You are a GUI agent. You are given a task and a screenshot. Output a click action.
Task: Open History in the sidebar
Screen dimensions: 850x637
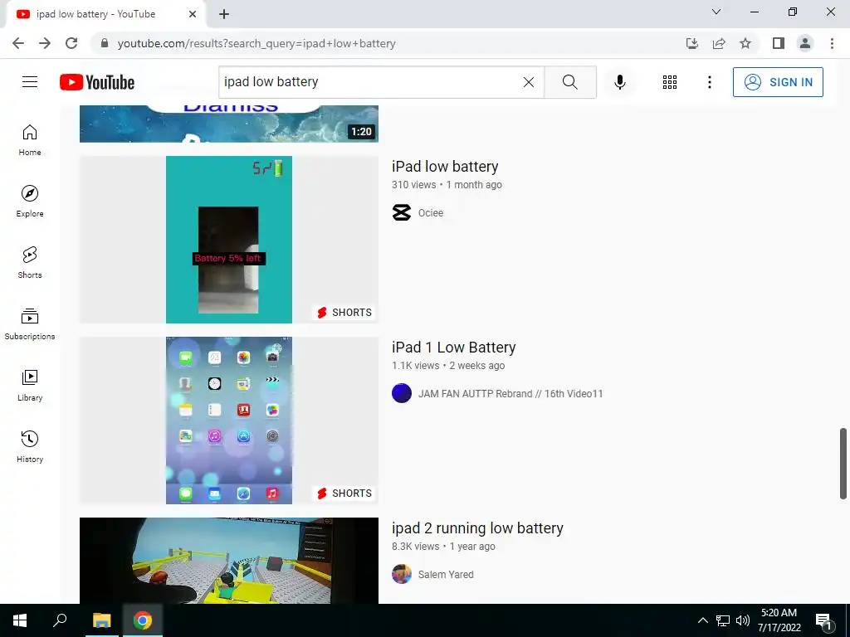click(x=30, y=445)
